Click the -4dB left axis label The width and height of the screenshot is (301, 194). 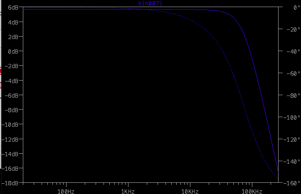click(12, 81)
